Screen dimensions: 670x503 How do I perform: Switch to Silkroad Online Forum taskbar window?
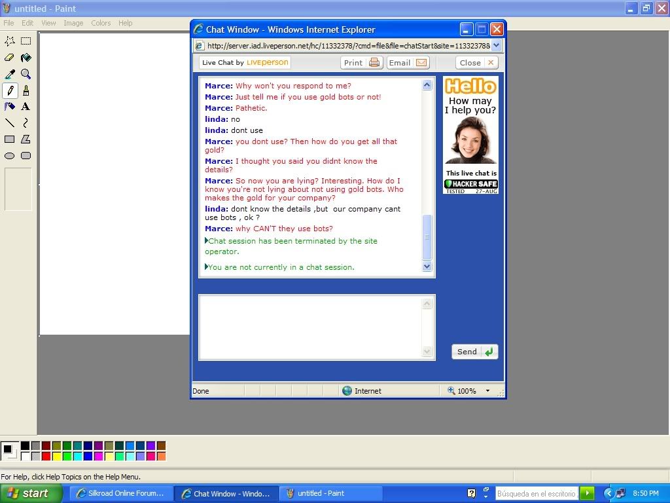tap(121, 493)
